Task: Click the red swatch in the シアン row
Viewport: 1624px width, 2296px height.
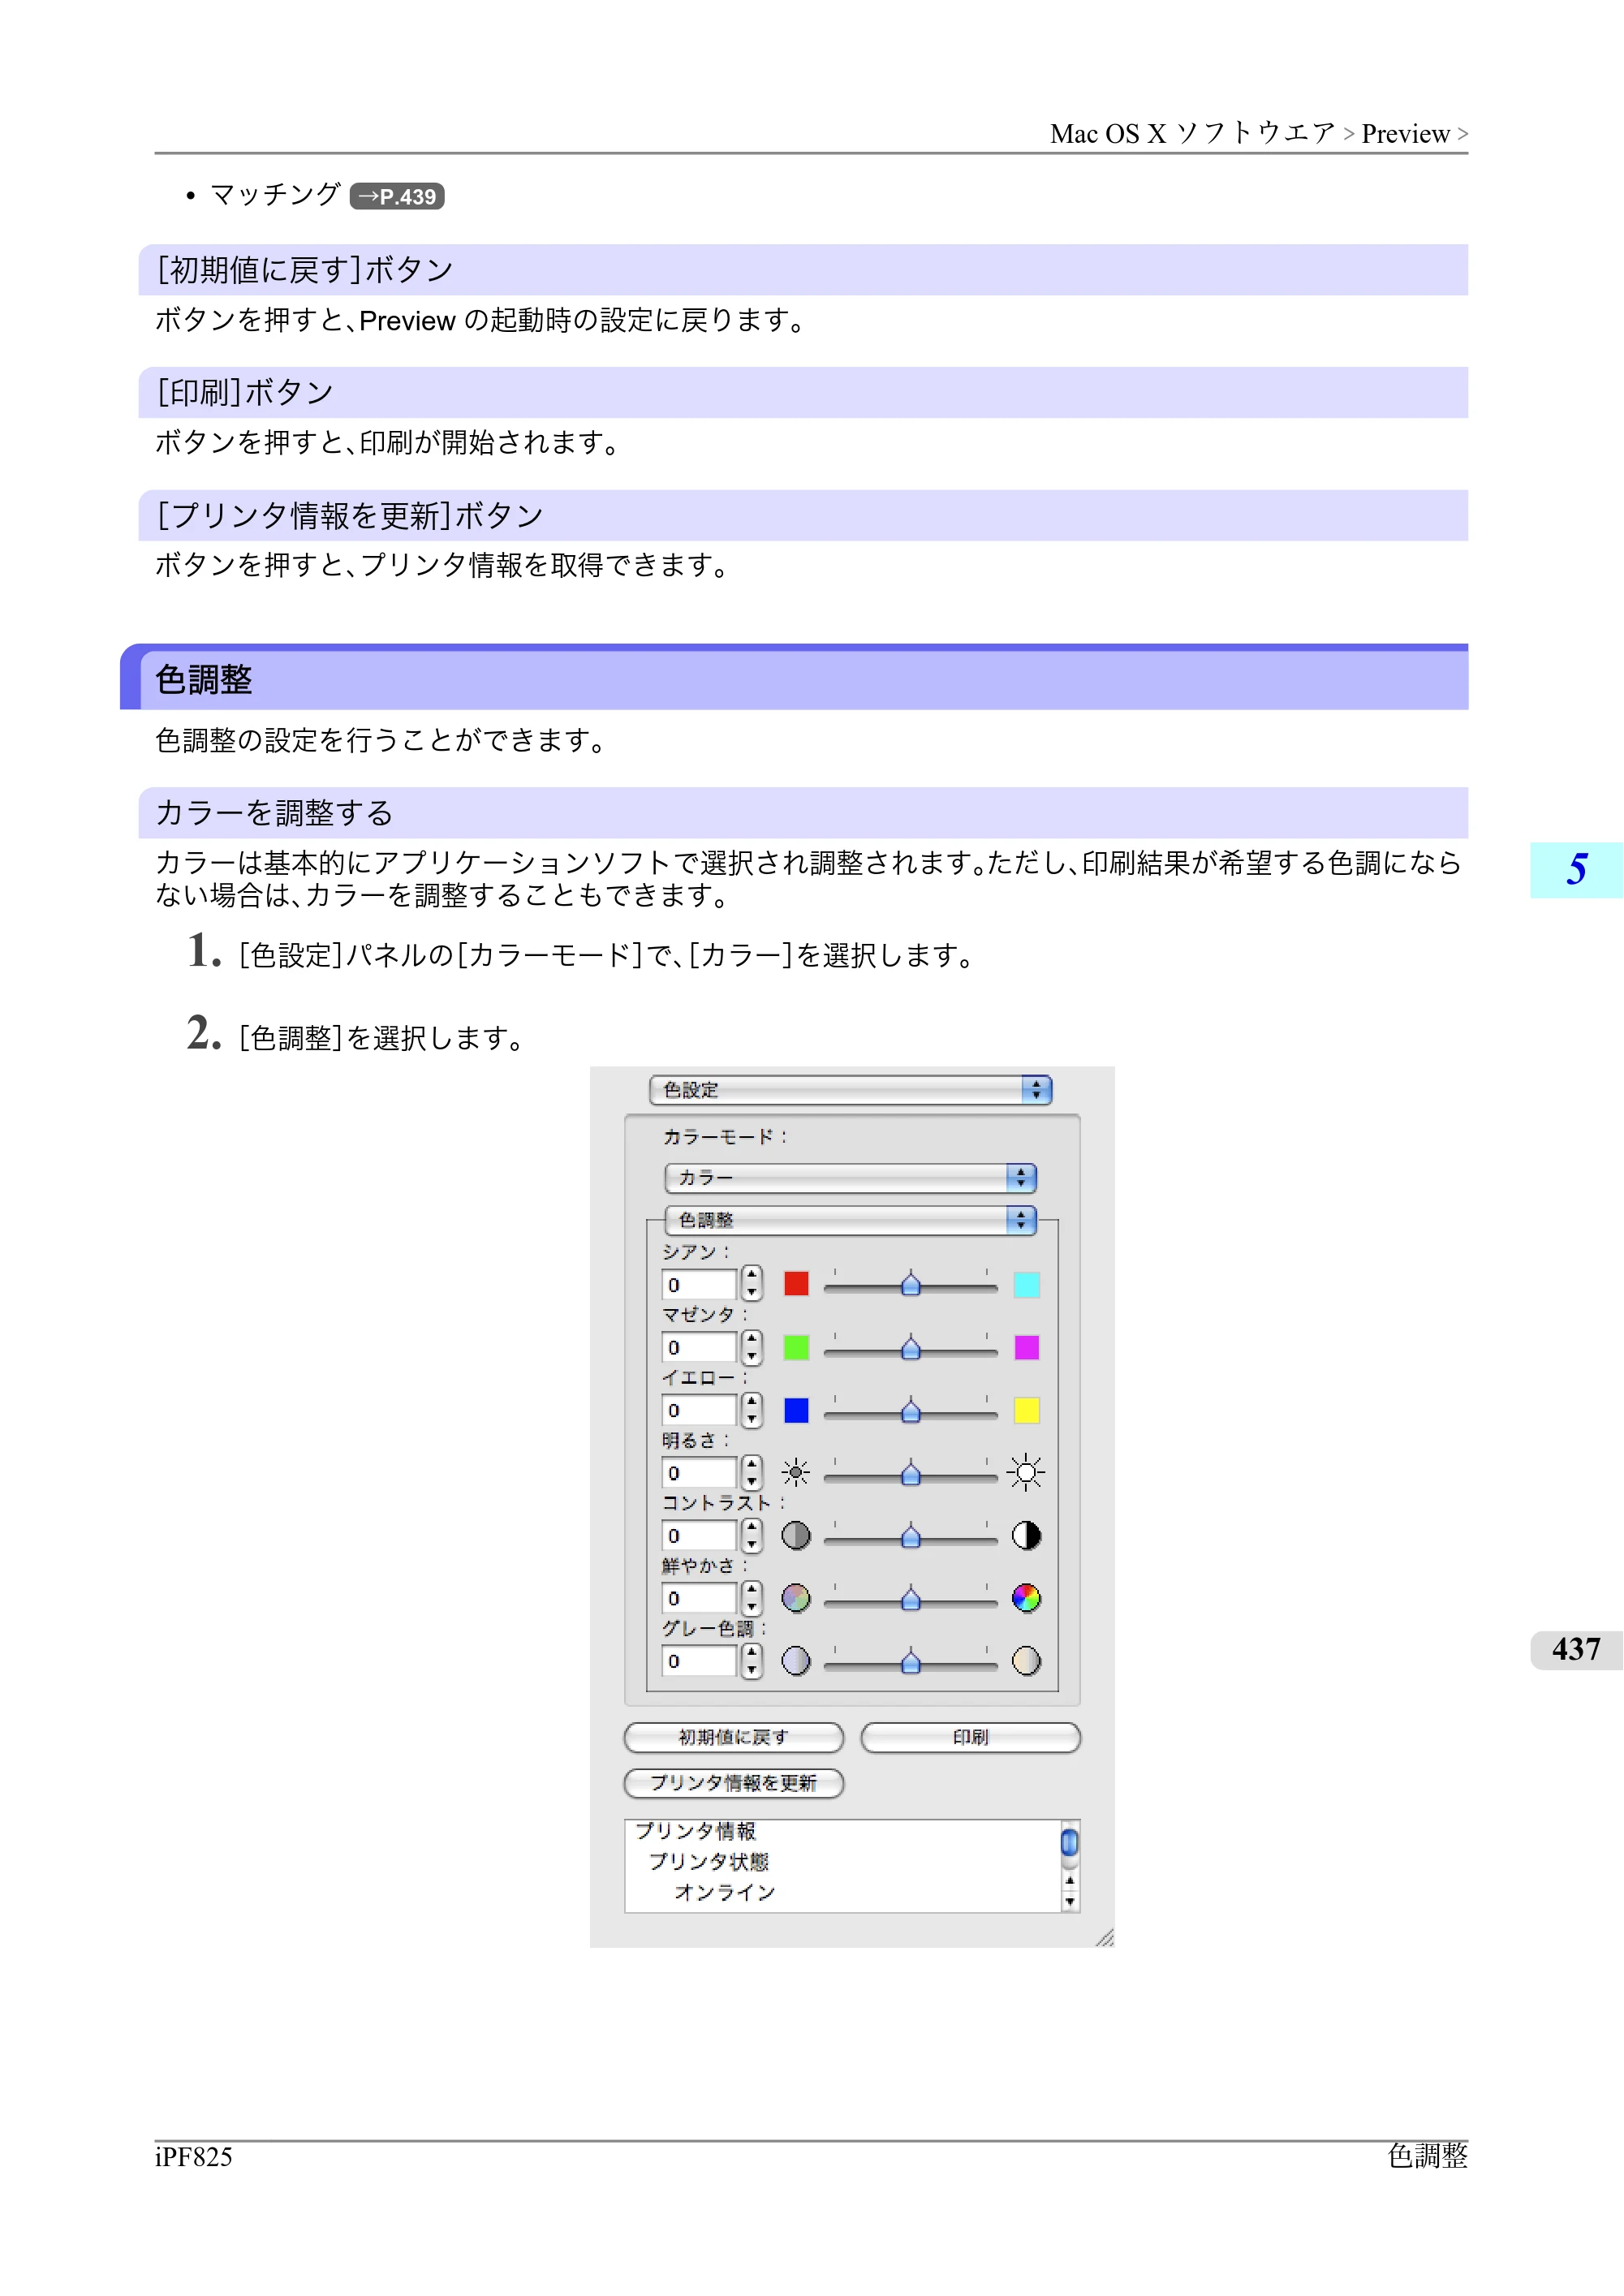Action: [x=796, y=1284]
